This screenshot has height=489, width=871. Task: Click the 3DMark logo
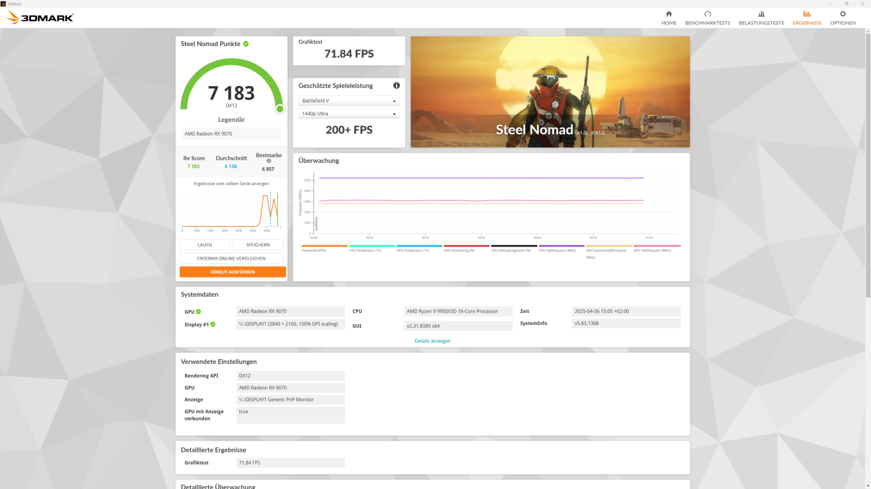pos(39,17)
